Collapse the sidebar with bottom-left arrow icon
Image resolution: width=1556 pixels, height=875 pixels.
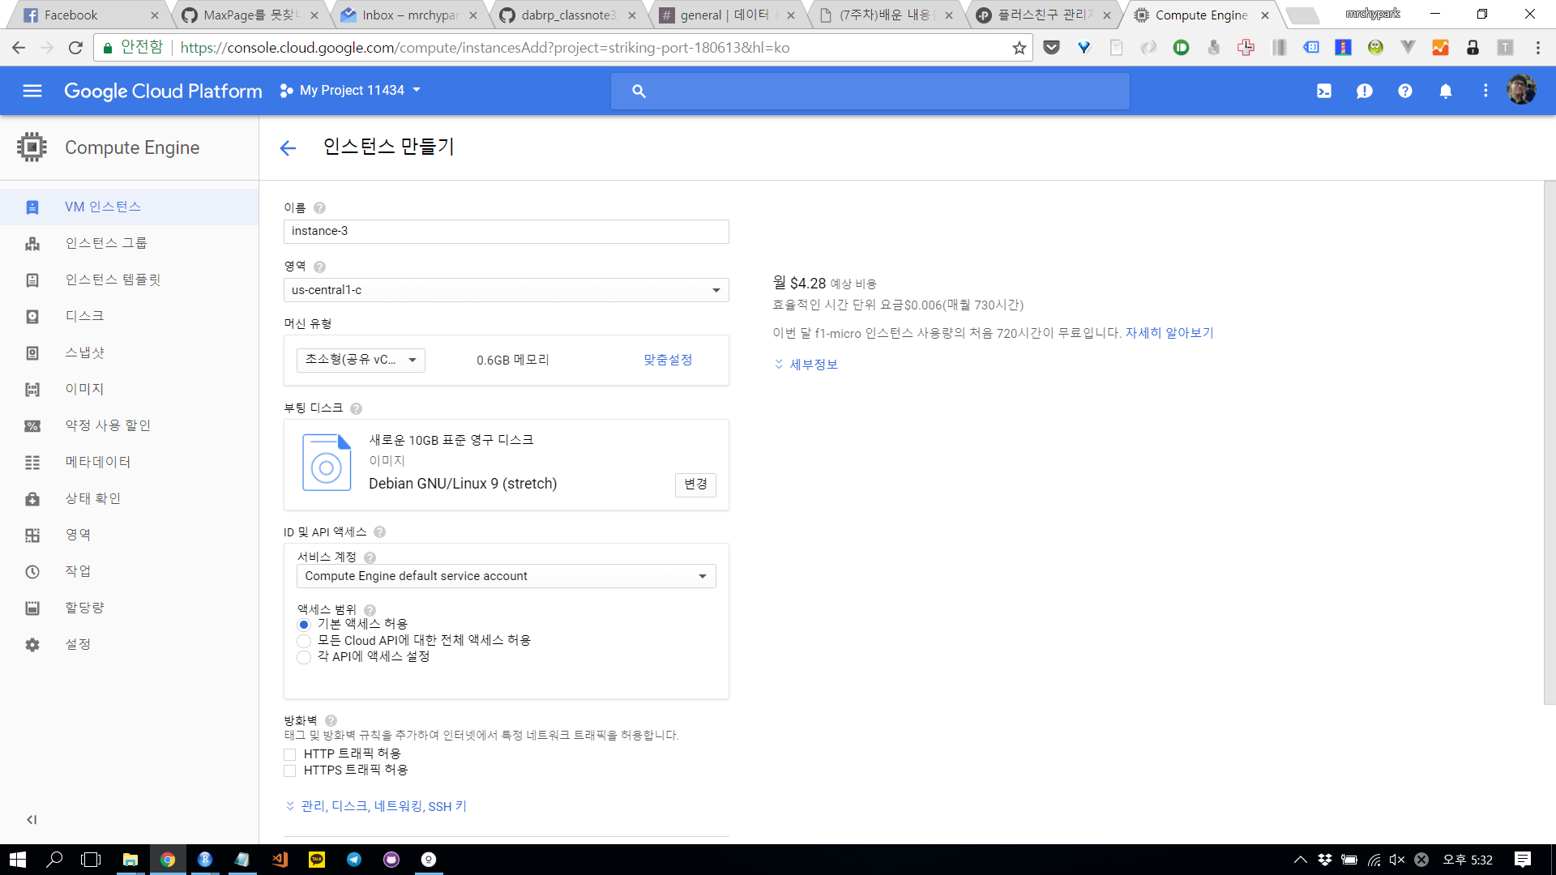coord(32,819)
